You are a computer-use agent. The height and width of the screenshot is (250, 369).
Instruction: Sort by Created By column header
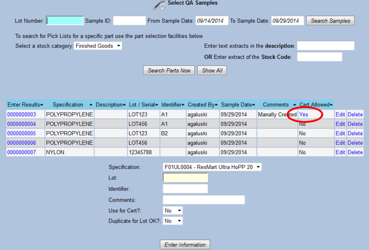203,105
